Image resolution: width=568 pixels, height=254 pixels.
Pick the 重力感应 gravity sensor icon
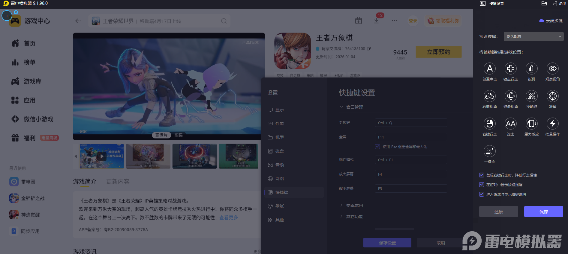[532, 124]
